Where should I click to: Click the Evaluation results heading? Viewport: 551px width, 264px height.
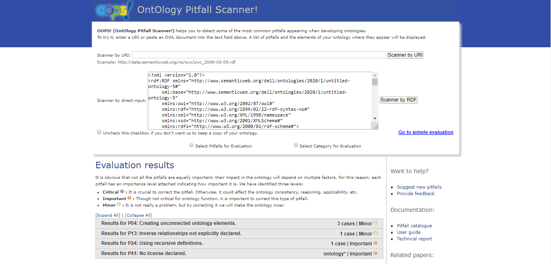point(135,165)
